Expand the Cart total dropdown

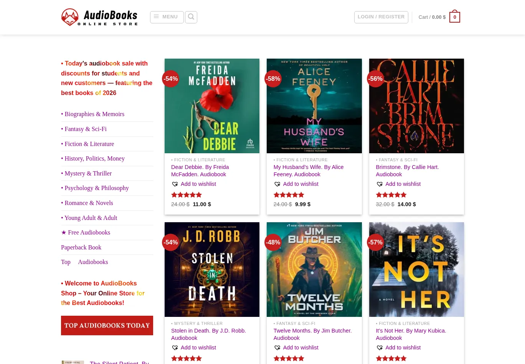point(432,17)
